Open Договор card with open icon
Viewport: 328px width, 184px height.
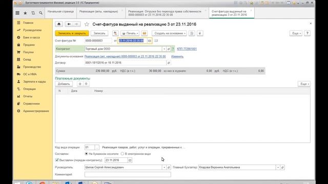pos(169,62)
